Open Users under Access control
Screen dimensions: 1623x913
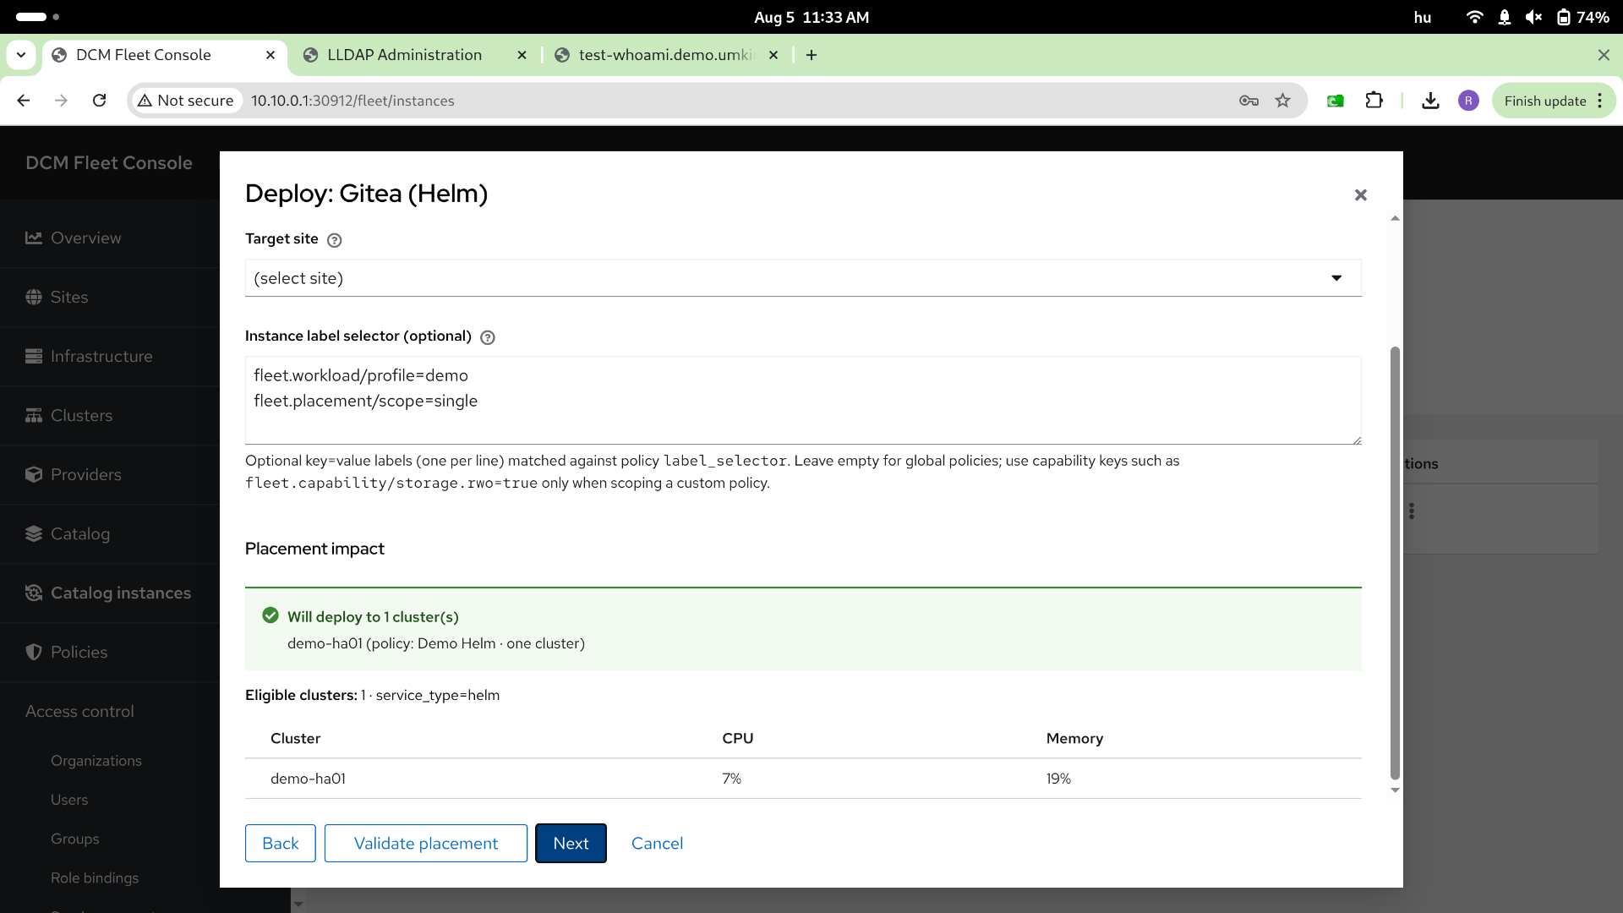click(69, 800)
